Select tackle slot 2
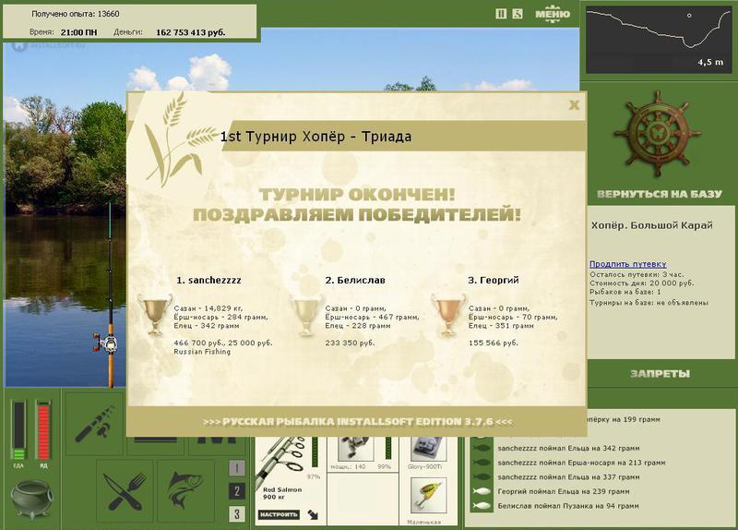The width and height of the screenshot is (738, 530). tap(237, 491)
